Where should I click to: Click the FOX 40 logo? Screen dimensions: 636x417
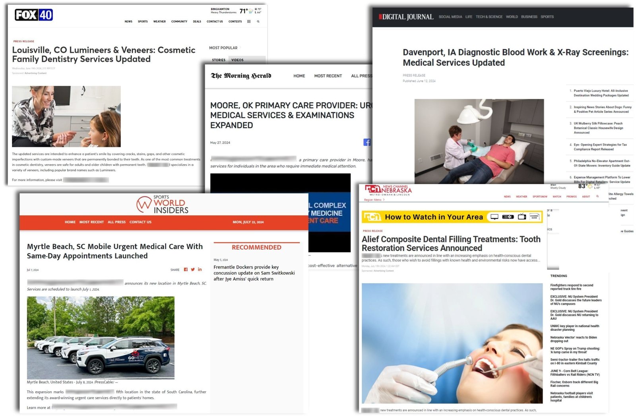pyautogui.click(x=34, y=15)
